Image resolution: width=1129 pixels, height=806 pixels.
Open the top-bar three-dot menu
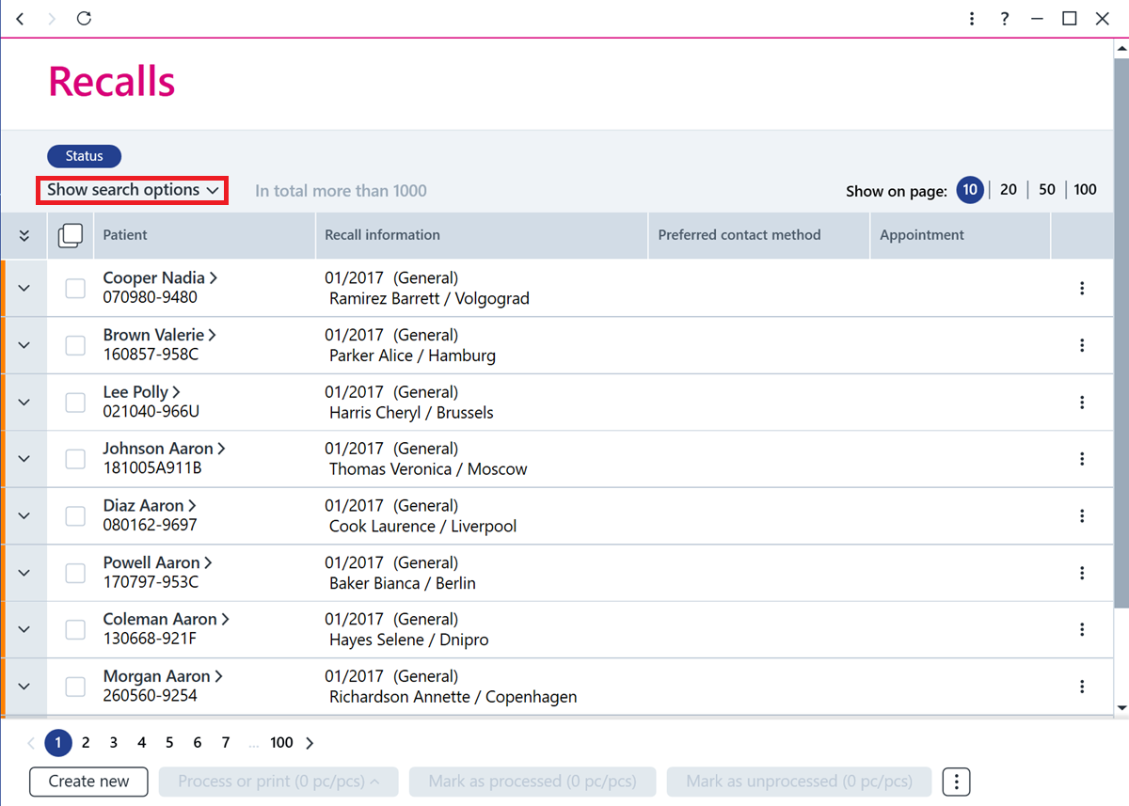972,19
